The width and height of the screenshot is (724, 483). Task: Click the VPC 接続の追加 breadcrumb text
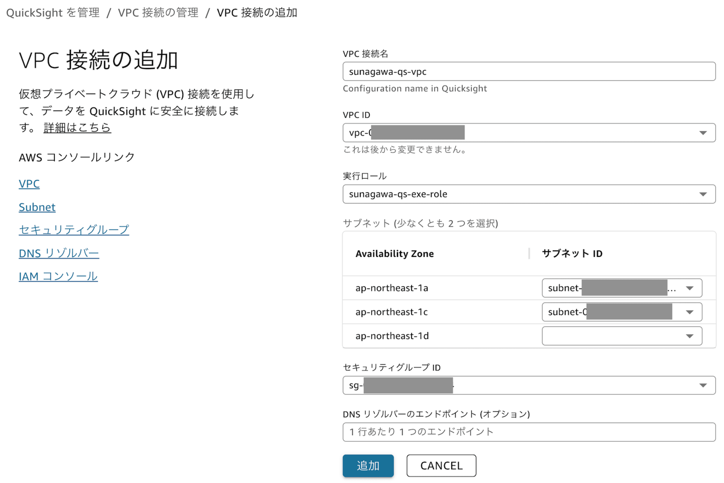click(x=257, y=13)
